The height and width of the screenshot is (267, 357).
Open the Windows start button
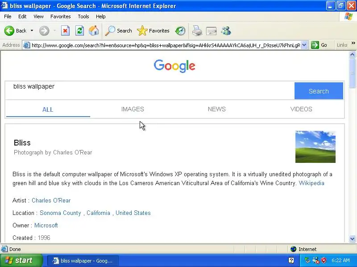tap(21, 260)
